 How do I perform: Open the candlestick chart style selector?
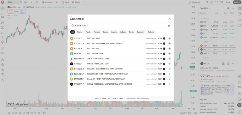(37, 2)
